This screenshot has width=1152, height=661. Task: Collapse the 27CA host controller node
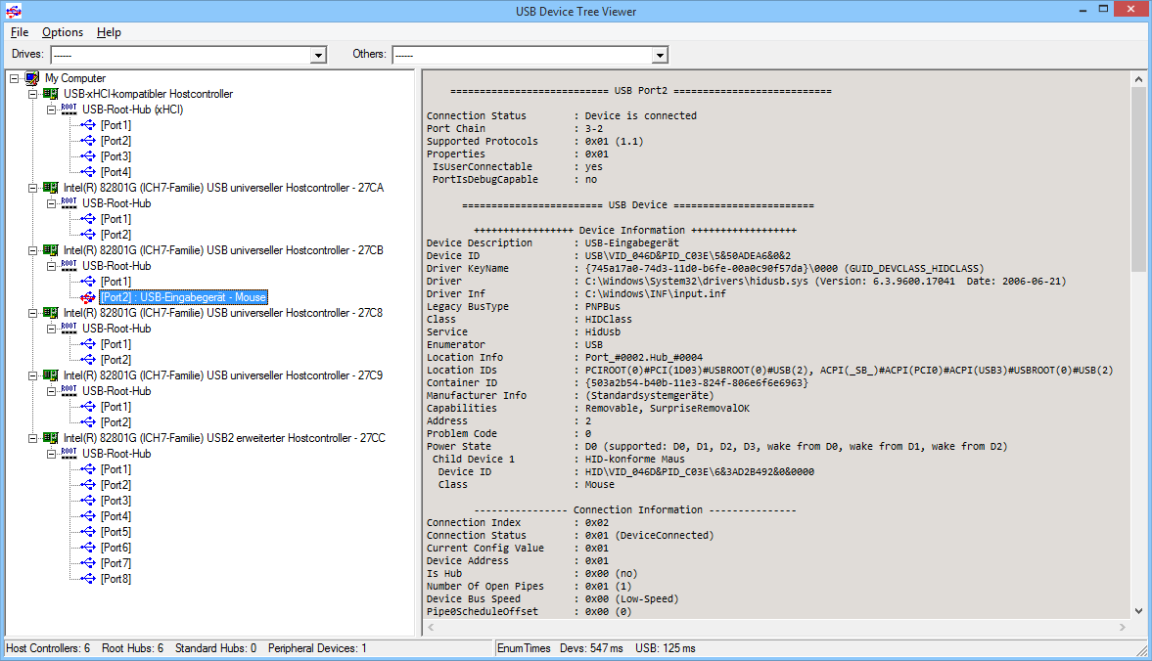(32, 188)
